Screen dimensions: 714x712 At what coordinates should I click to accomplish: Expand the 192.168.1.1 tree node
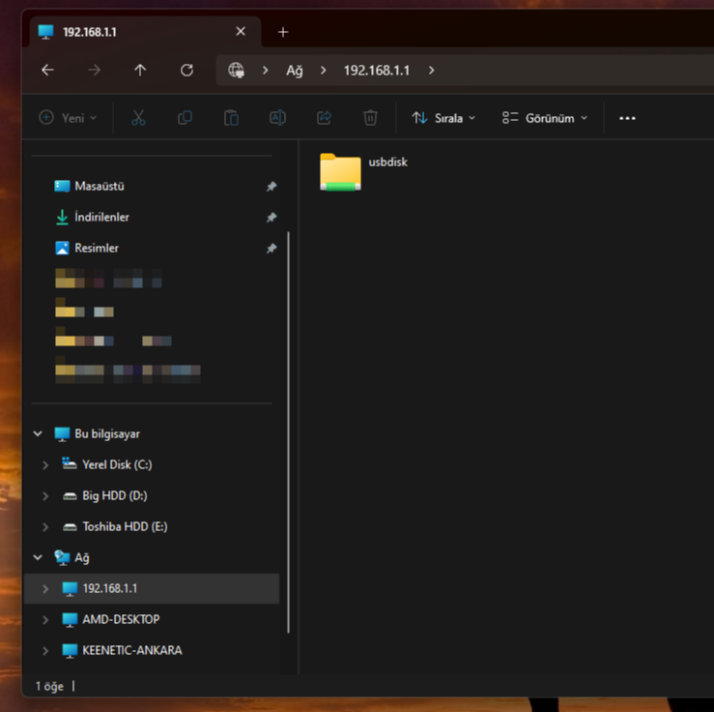45,589
